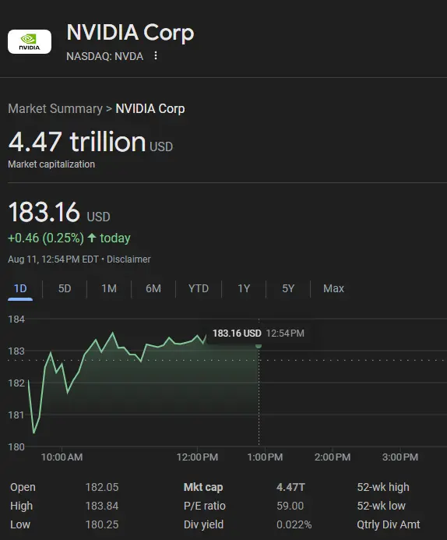This screenshot has width=447, height=540.
Task: Open the 5Y chart view
Action: pos(288,288)
